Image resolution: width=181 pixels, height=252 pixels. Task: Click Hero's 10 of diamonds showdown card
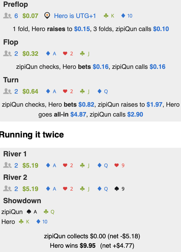click(42, 222)
